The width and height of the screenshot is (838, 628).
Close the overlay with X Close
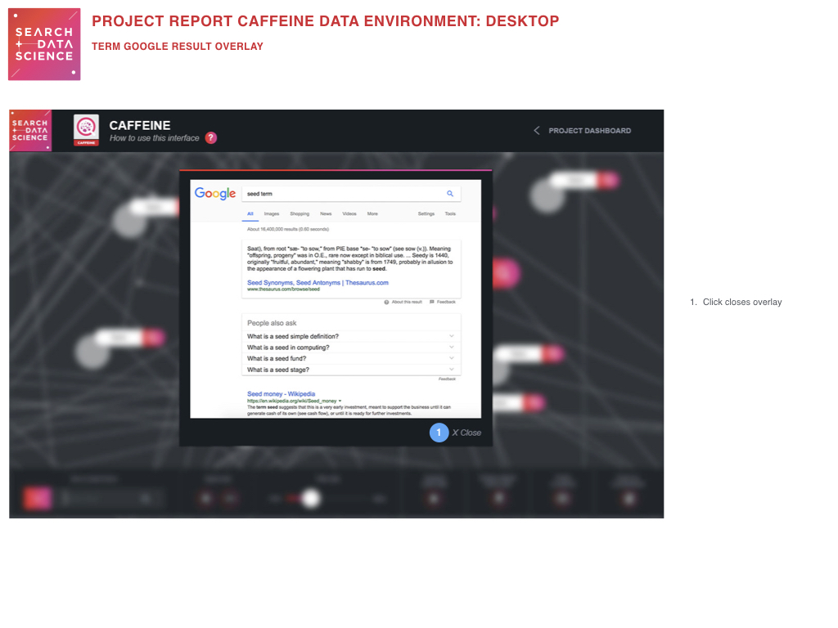(466, 433)
